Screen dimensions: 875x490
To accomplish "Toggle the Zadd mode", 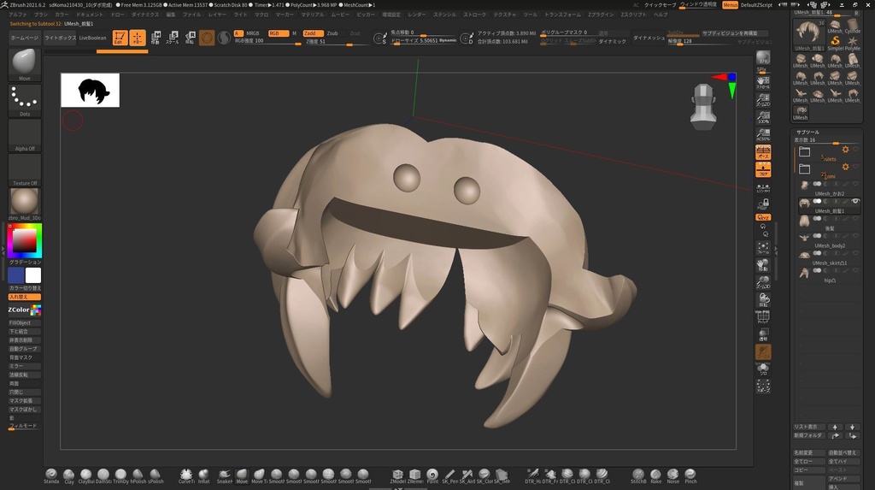I will point(312,32).
